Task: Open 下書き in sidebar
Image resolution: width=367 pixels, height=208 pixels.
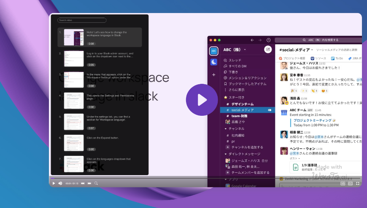Action: pyautogui.click(x=231, y=72)
